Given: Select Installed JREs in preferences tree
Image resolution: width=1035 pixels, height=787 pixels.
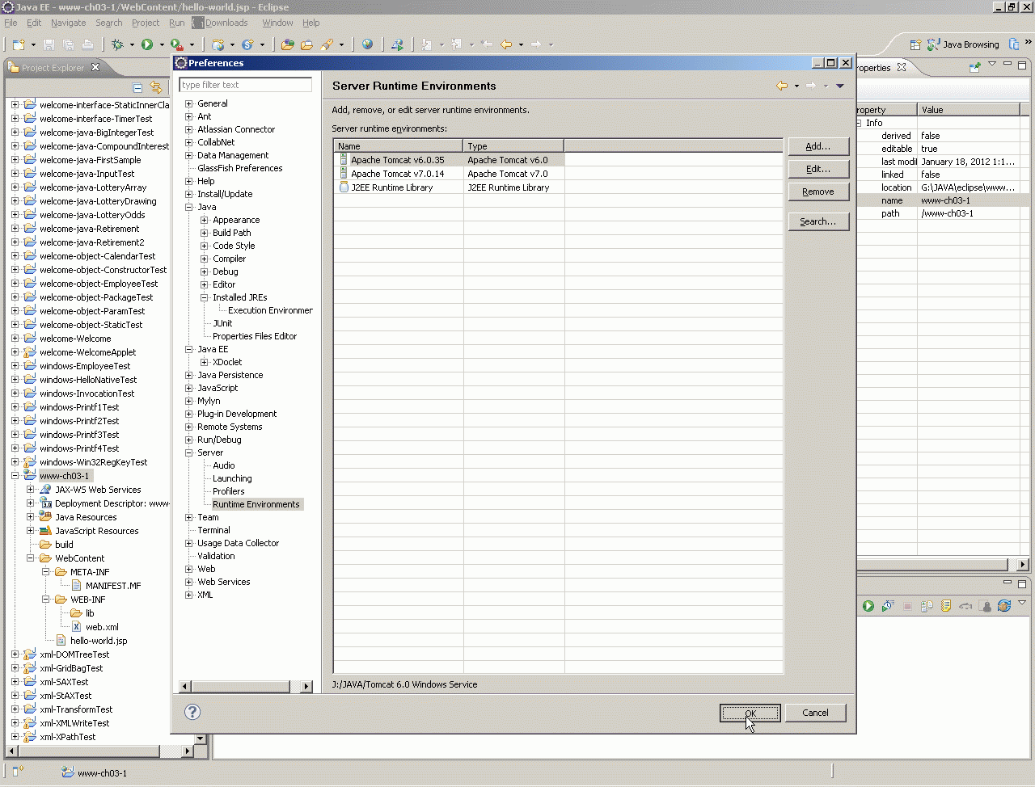Looking at the screenshot, I should pyautogui.click(x=239, y=297).
